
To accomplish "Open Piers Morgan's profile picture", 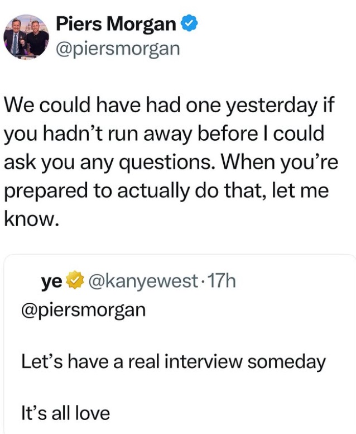I will pyautogui.click(x=26, y=37).
